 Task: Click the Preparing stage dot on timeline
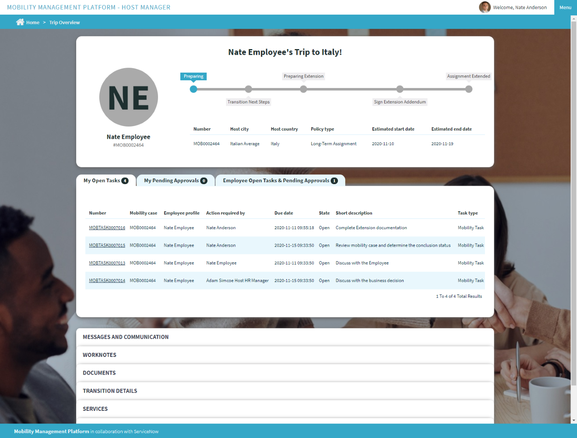click(x=194, y=89)
